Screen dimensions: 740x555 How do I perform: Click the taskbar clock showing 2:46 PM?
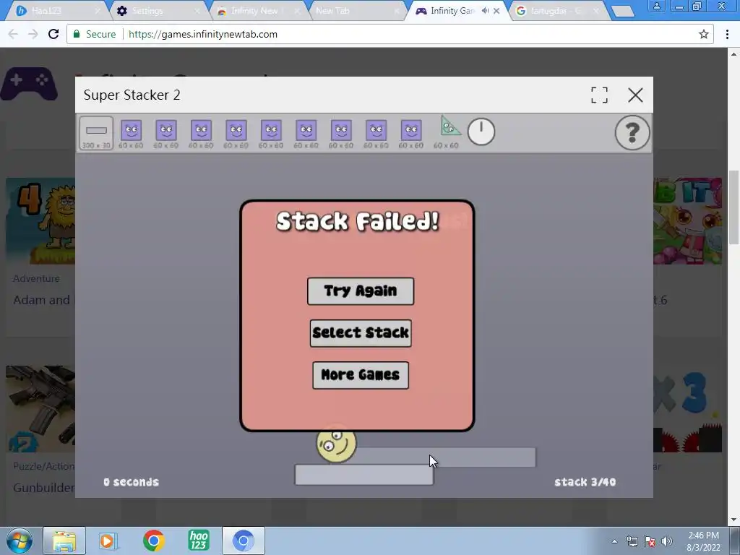coord(703,541)
